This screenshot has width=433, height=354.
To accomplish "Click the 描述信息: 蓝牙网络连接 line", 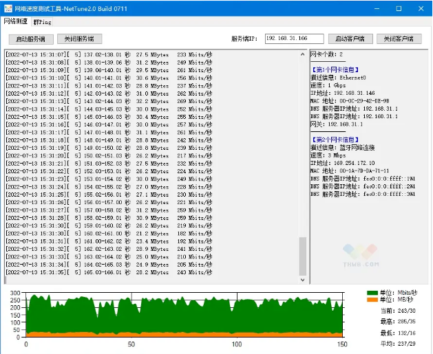I will (342, 148).
